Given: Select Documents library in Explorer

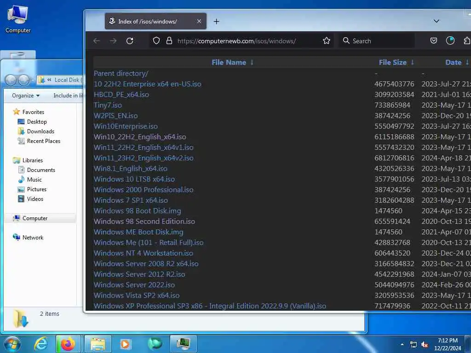Looking at the screenshot, I should click(x=37, y=170).
